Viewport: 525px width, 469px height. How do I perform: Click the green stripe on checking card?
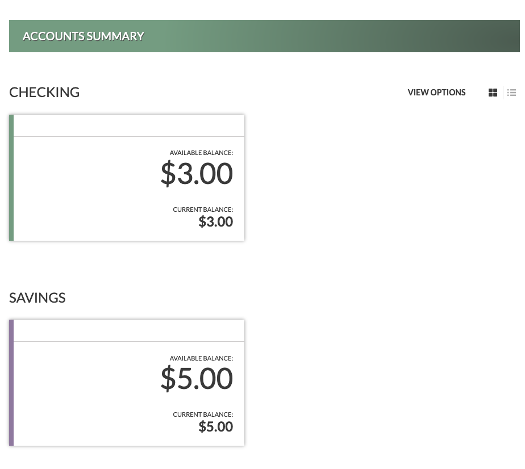point(11,178)
